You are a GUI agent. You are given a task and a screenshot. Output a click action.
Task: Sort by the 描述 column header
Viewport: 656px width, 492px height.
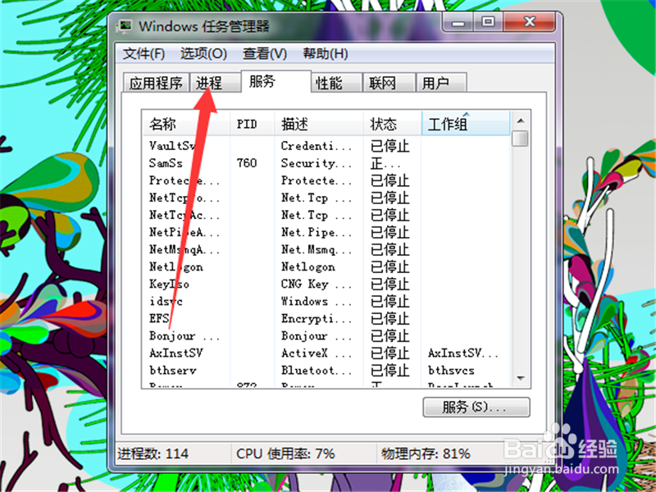[319, 124]
